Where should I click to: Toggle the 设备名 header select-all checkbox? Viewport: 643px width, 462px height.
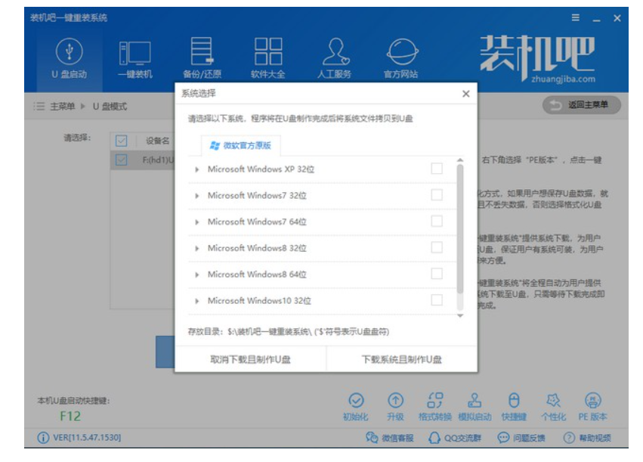click(x=122, y=141)
